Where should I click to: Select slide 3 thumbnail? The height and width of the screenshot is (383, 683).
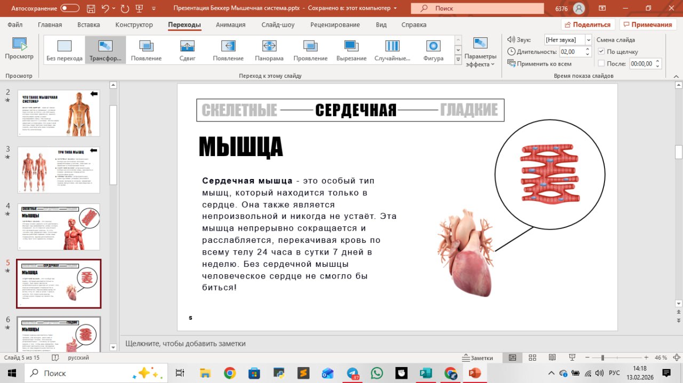(x=59, y=169)
